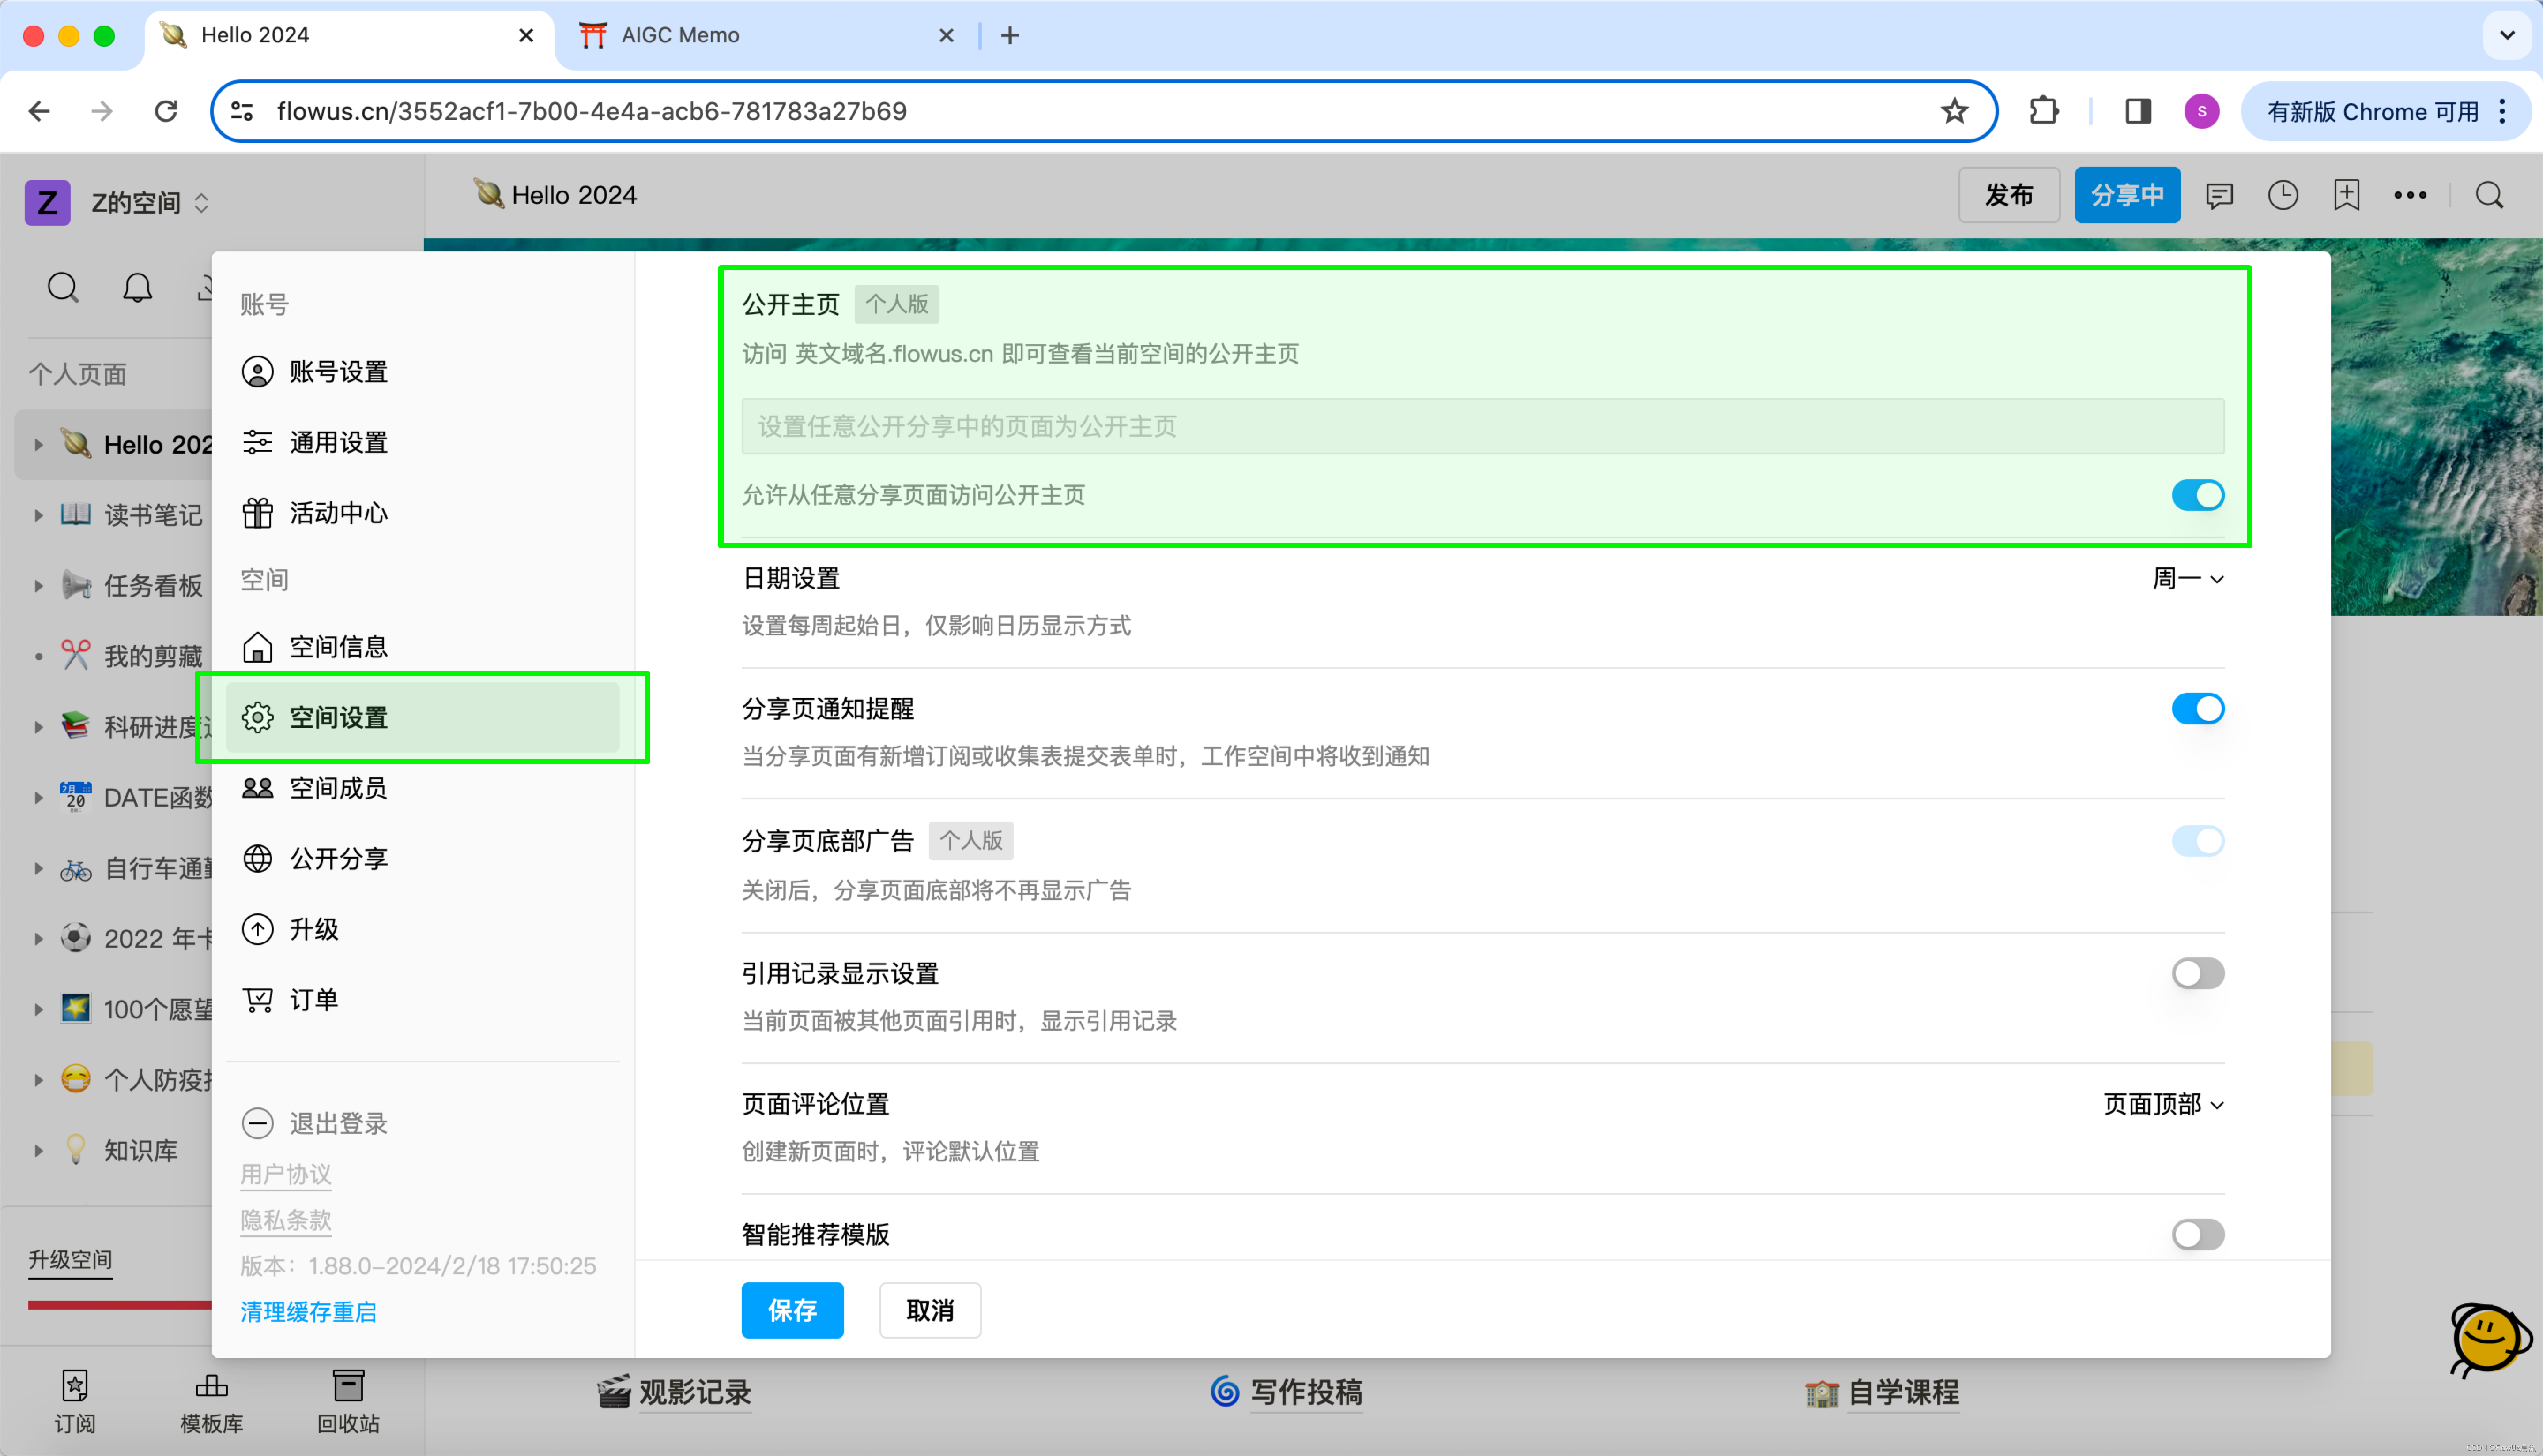This screenshot has width=2543, height=1456.
Task: Select 账号设置 in settings menu
Action: (338, 372)
